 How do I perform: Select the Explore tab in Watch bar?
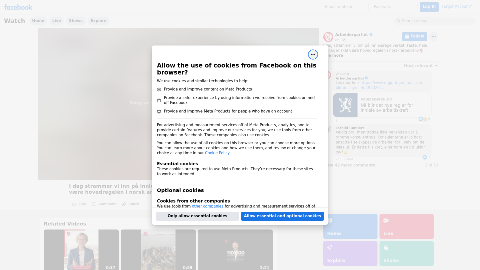click(x=98, y=21)
